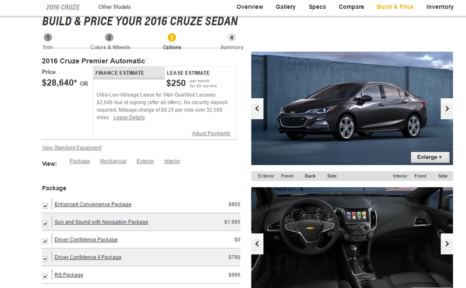Open Other Models menu

coord(114,7)
